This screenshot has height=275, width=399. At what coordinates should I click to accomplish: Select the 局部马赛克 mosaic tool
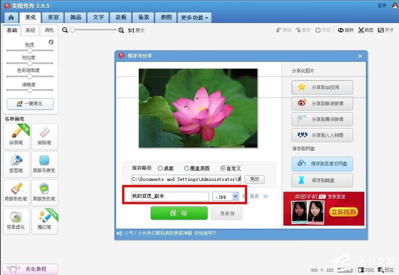click(44, 165)
